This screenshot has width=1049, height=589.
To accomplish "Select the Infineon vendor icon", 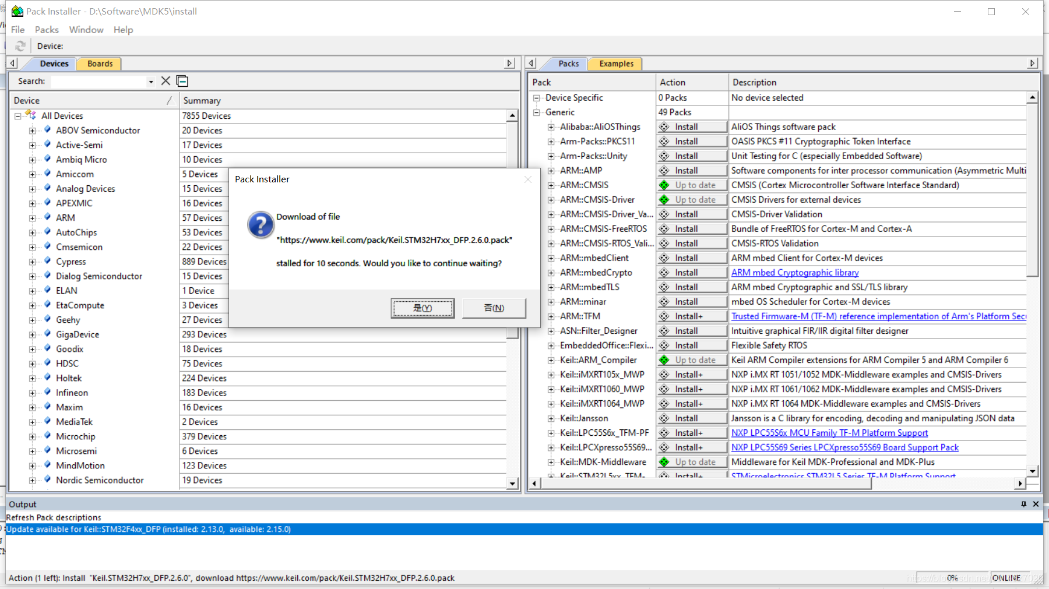I will [x=47, y=392].
